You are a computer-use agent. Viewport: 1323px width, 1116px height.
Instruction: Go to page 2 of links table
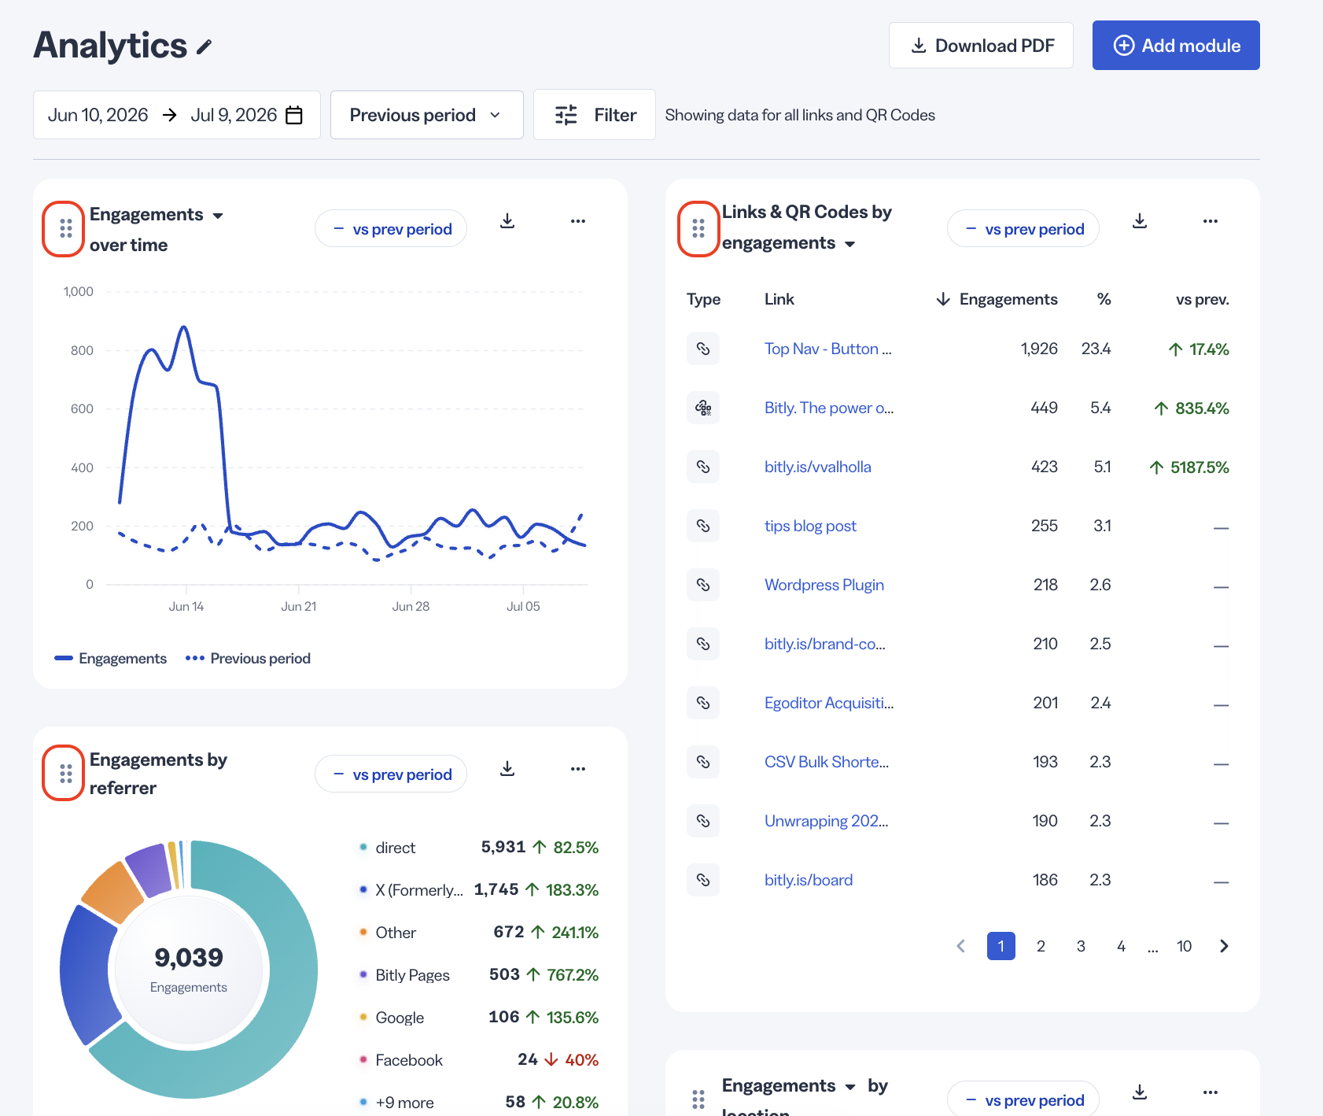(1041, 946)
